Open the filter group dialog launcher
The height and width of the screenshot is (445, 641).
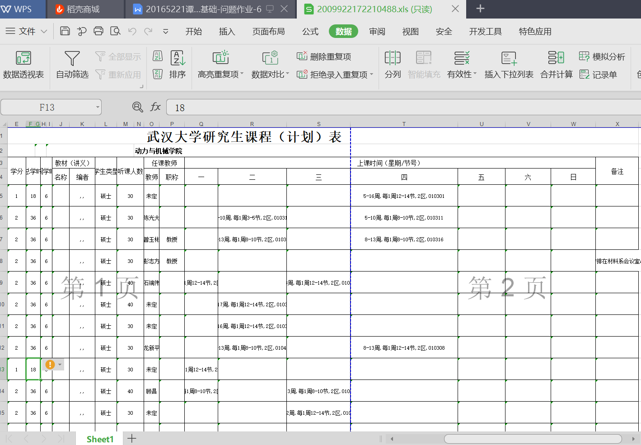[x=141, y=86]
